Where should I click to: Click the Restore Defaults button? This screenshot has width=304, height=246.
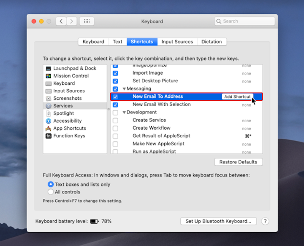[x=238, y=162]
